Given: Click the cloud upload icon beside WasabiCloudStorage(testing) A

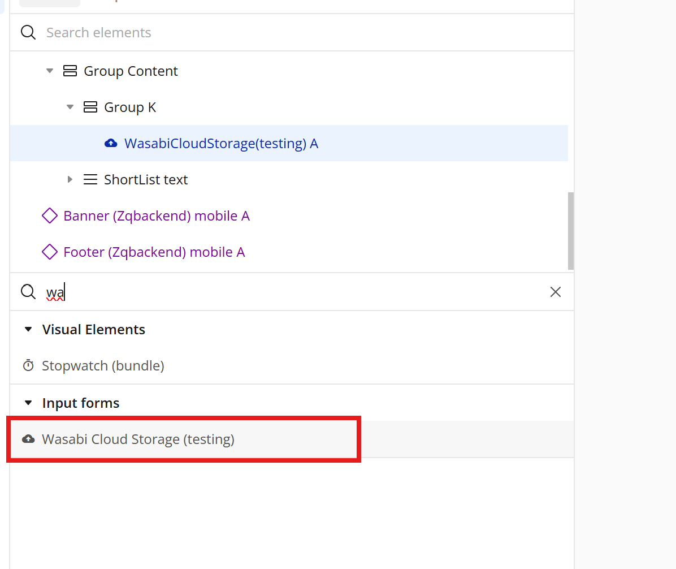Looking at the screenshot, I should [111, 144].
